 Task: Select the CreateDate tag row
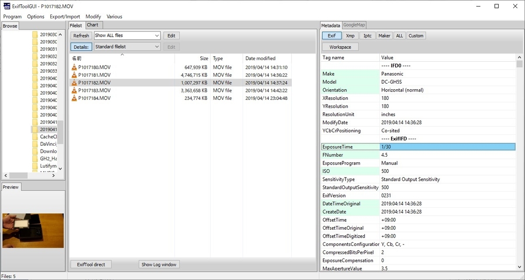418,212
